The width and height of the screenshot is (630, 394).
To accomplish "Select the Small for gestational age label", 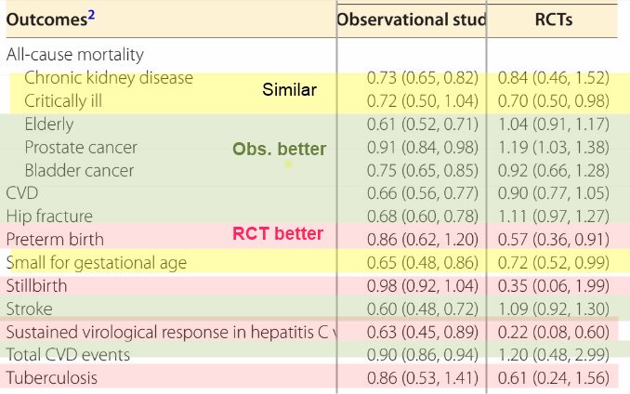I will [97, 263].
